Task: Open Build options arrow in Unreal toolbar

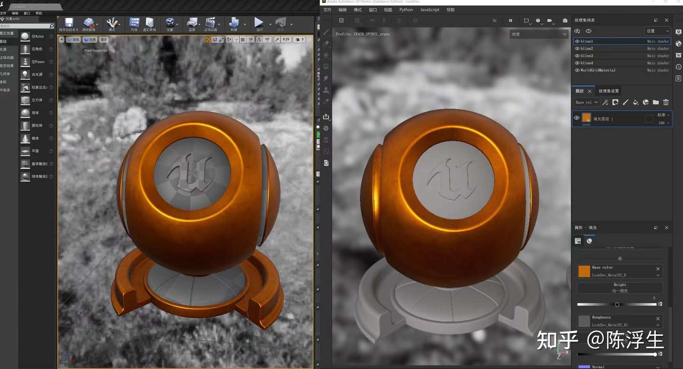Action: [245, 23]
